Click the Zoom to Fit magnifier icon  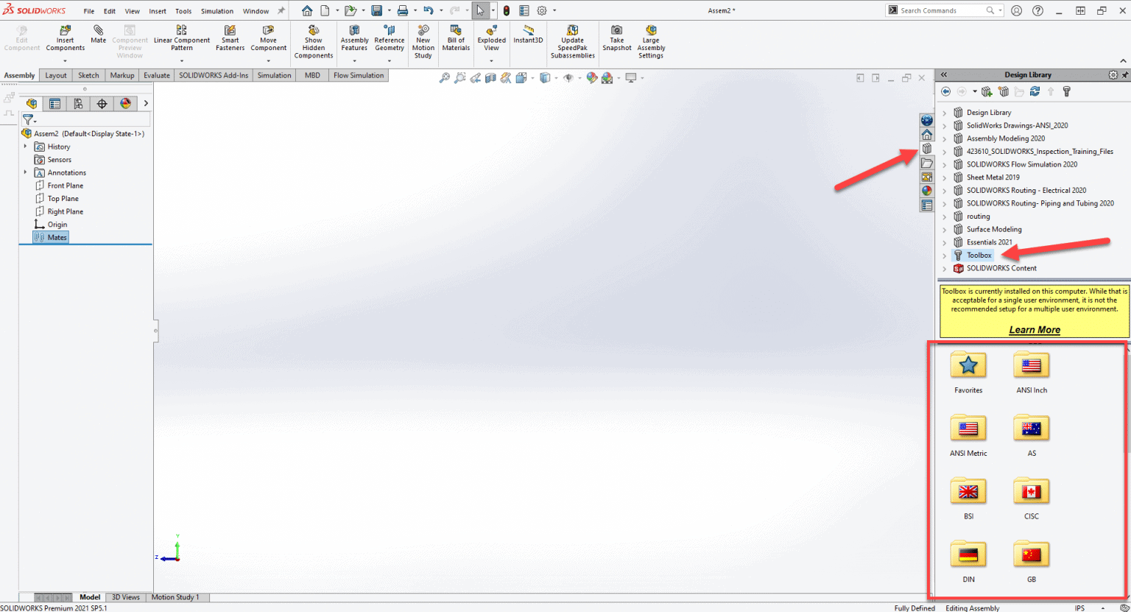pyautogui.click(x=444, y=77)
